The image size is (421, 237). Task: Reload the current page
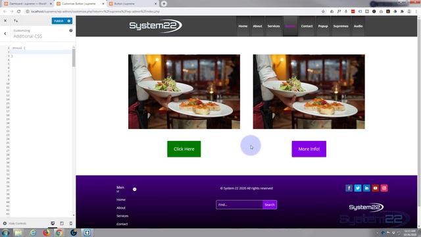(x=19, y=12)
